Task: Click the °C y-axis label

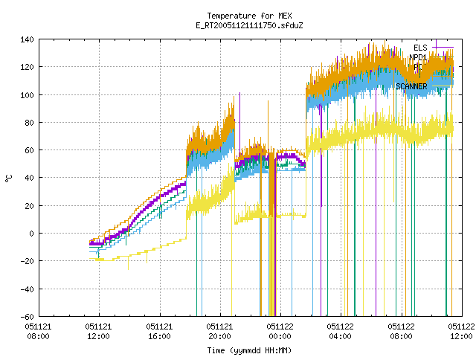Action: coord(8,178)
